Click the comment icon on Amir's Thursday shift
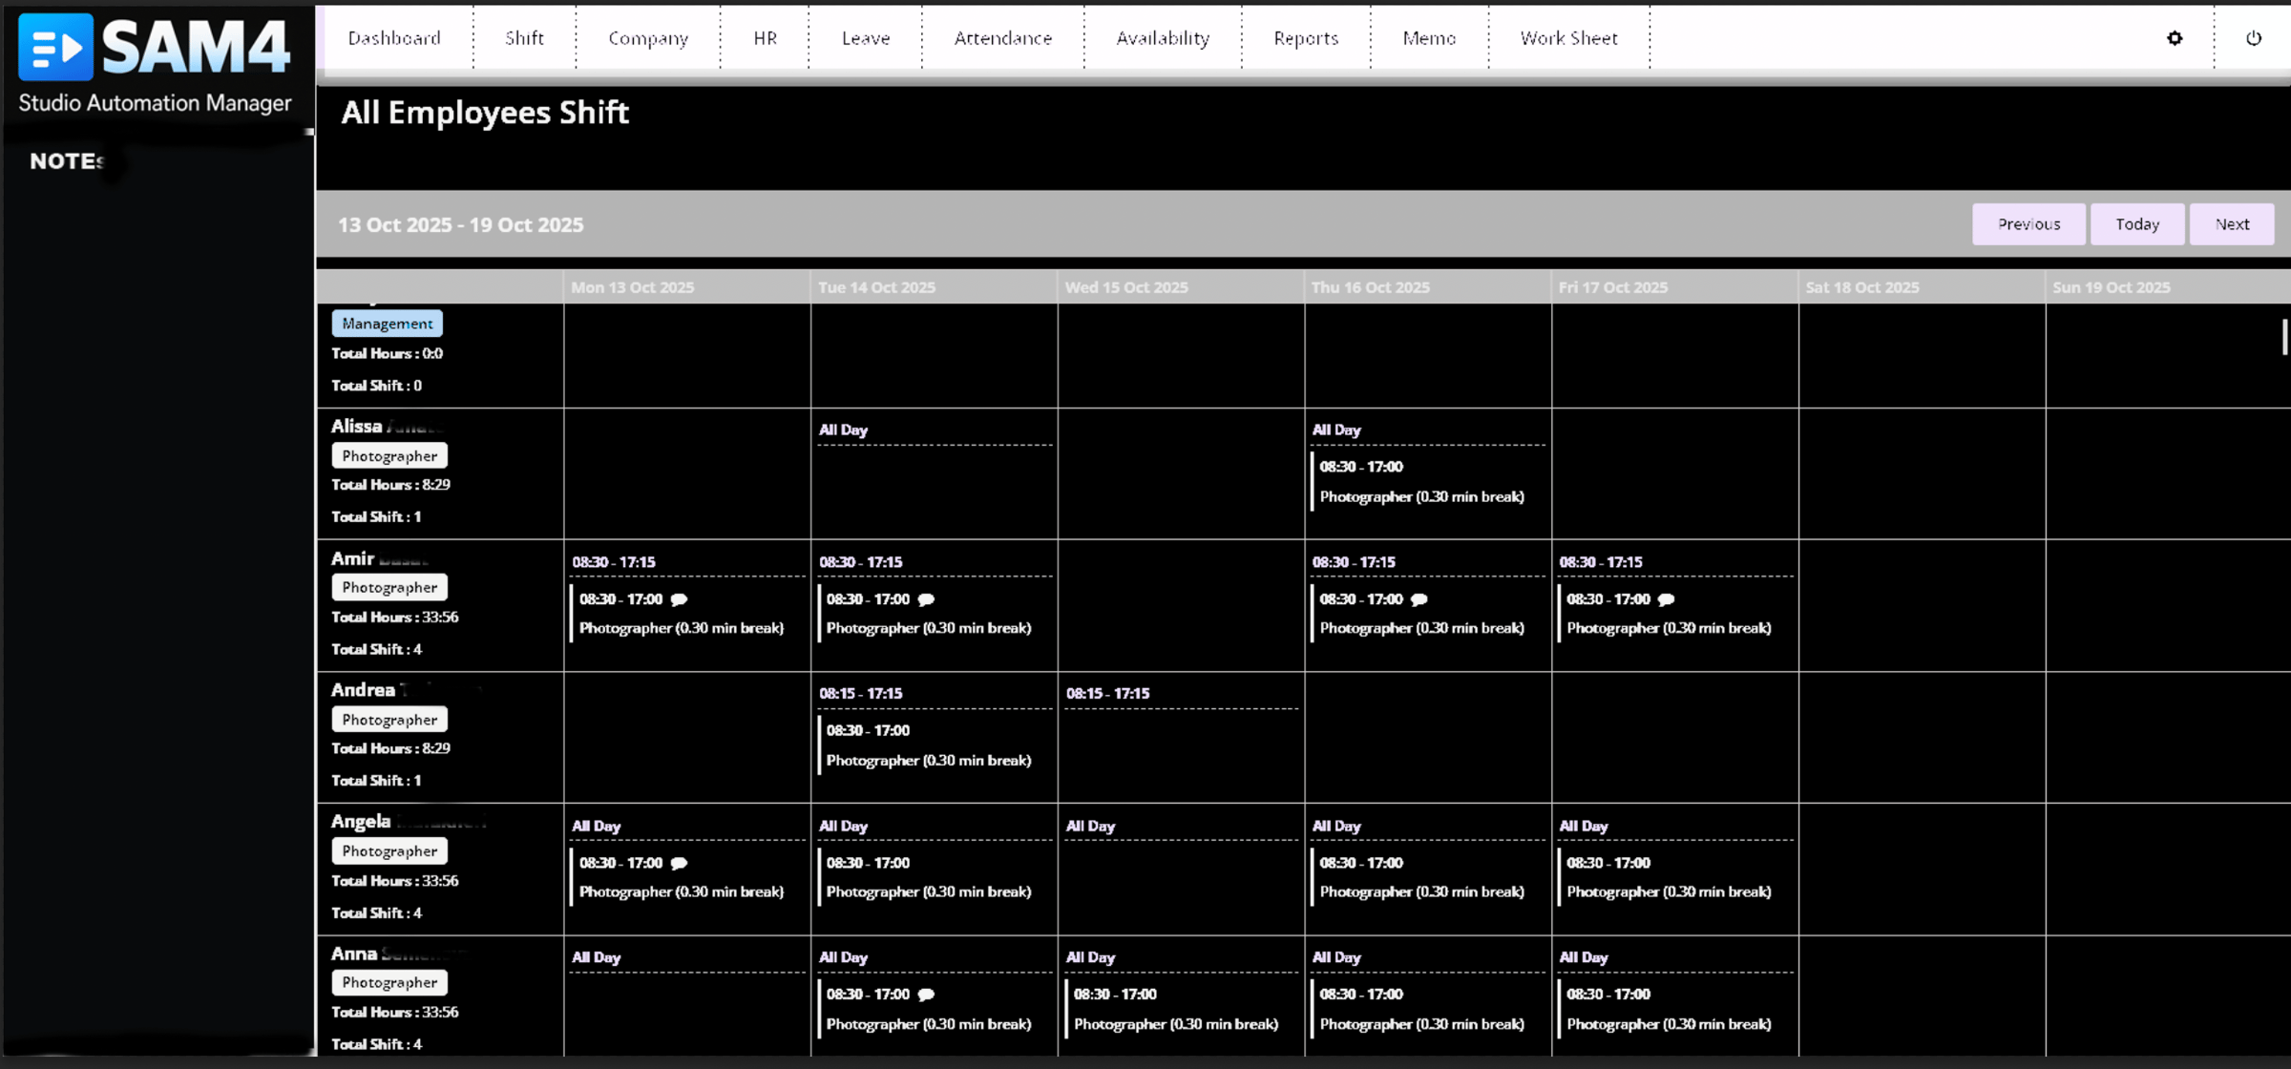The height and width of the screenshot is (1069, 2291). click(x=1419, y=599)
